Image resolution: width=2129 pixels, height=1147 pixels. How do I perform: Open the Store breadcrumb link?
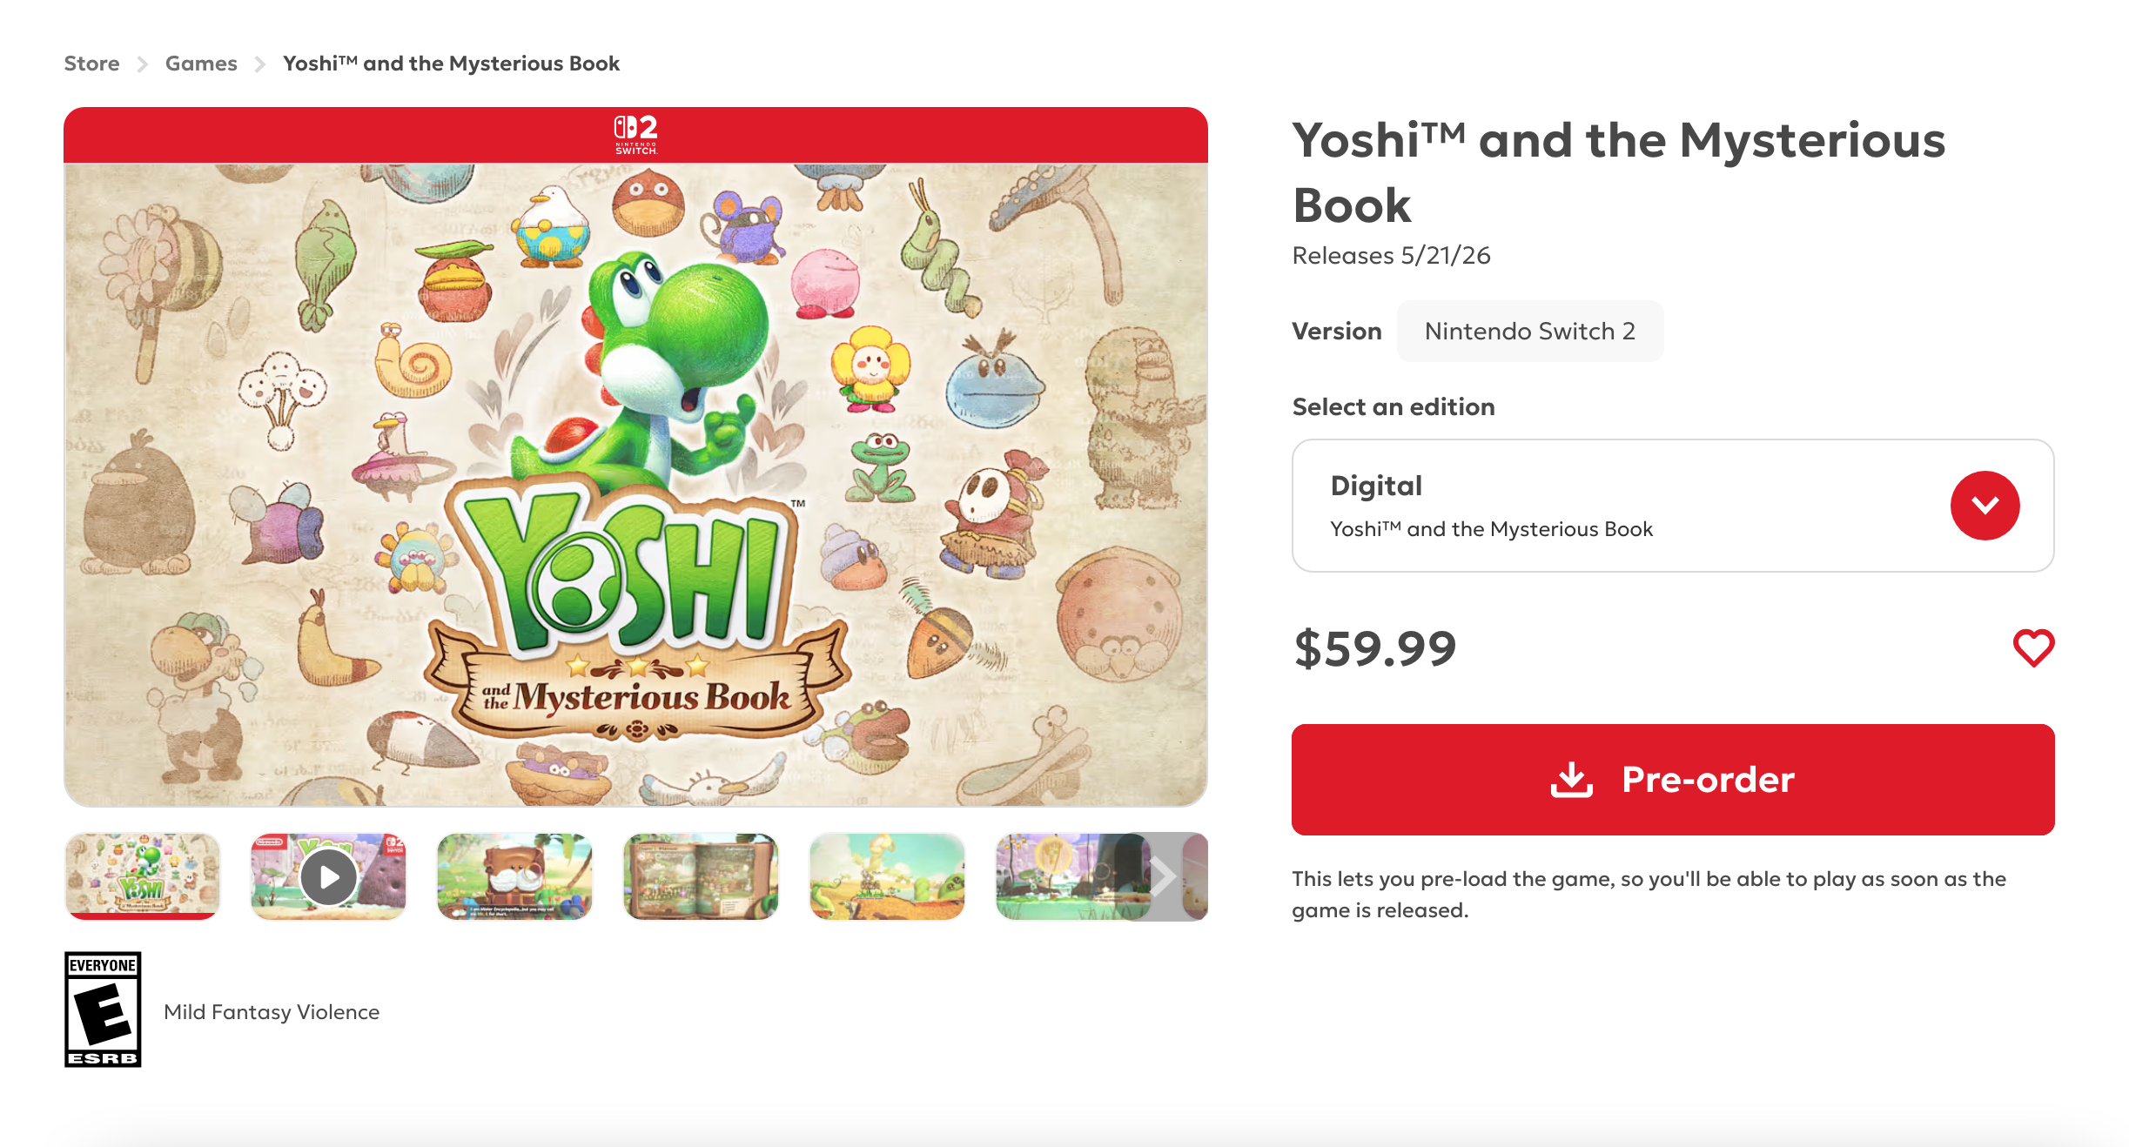coord(91,63)
